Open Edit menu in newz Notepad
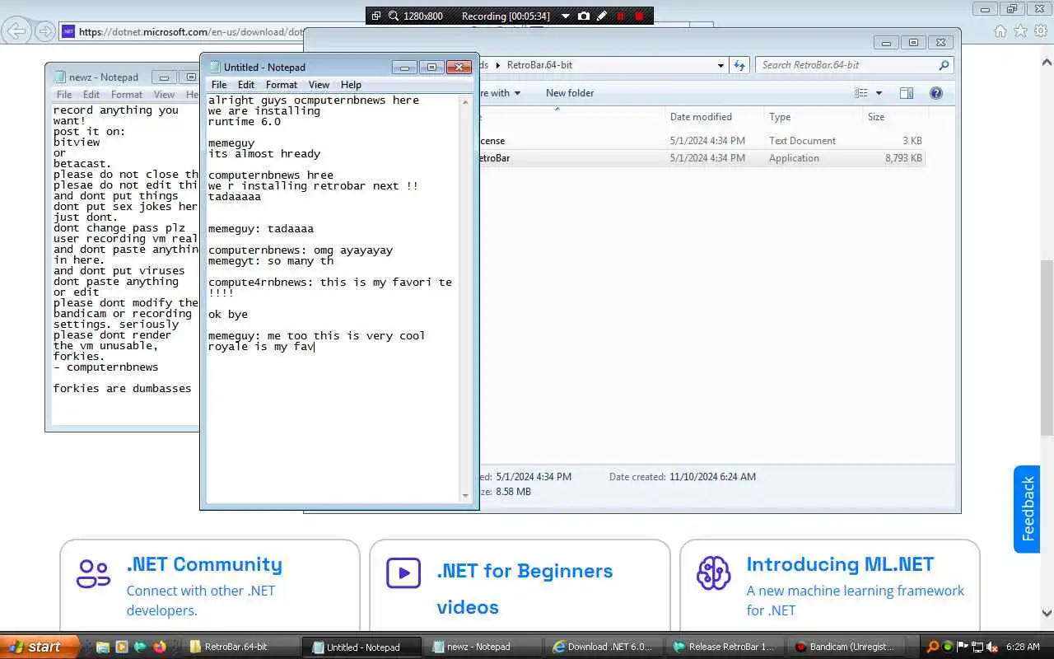The height and width of the screenshot is (659, 1054). (x=91, y=95)
